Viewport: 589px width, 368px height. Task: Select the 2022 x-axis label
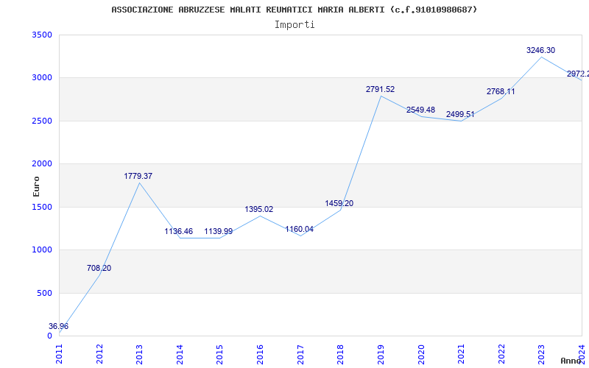(x=501, y=354)
